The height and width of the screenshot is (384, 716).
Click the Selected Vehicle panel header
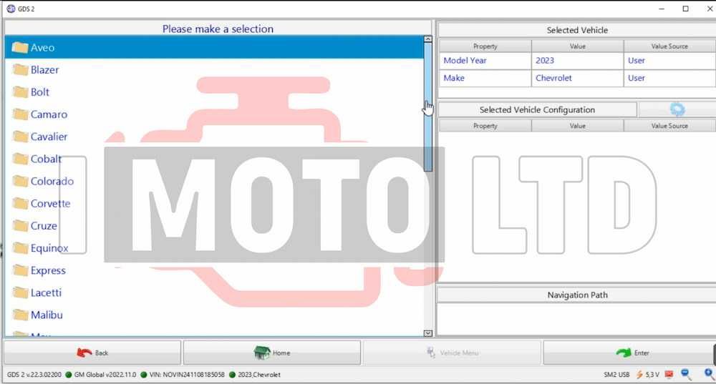coord(577,30)
